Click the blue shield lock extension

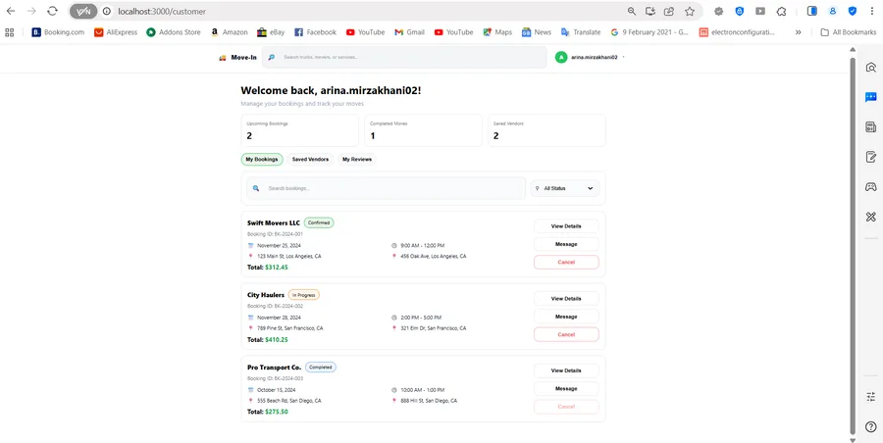pos(740,11)
